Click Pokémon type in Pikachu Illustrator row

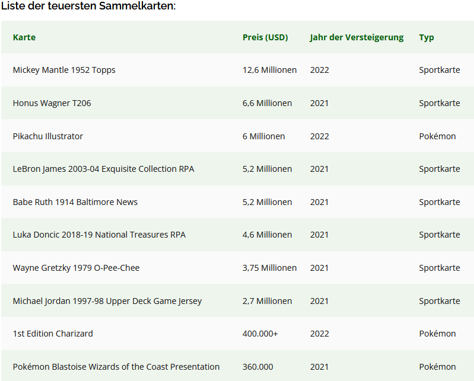point(437,136)
